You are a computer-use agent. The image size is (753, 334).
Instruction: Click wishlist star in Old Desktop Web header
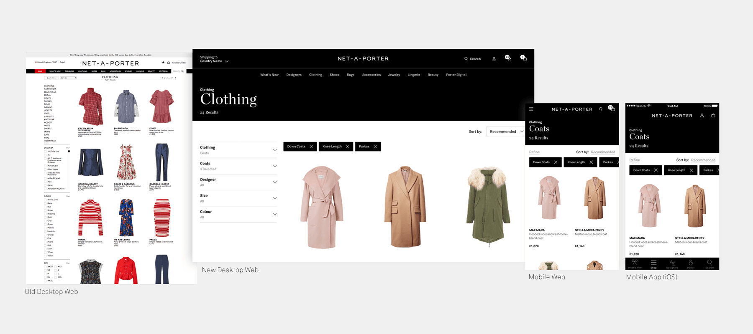(x=163, y=62)
